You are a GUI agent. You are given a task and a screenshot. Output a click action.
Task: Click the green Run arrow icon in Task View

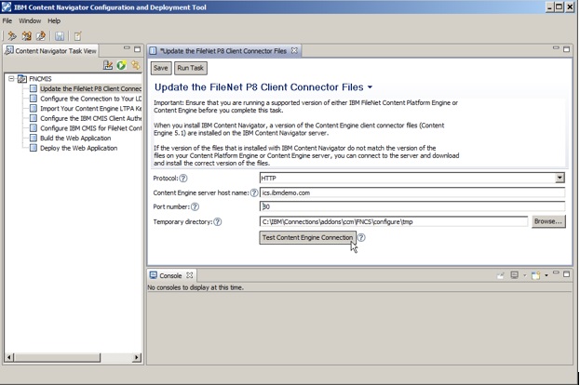pyautogui.click(x=121, y=65)
